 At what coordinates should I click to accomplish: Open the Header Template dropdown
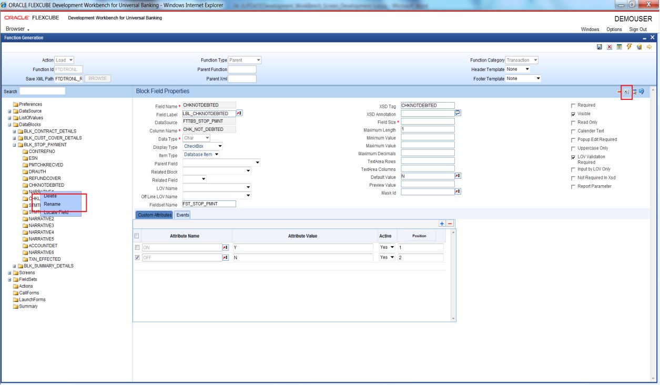click(x=518, y=69)
